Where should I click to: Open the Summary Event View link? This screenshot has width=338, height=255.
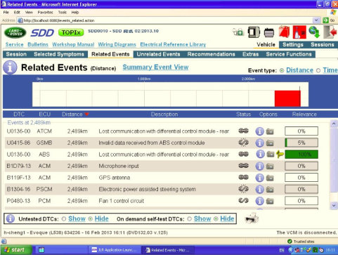click(x=155, y=67)
